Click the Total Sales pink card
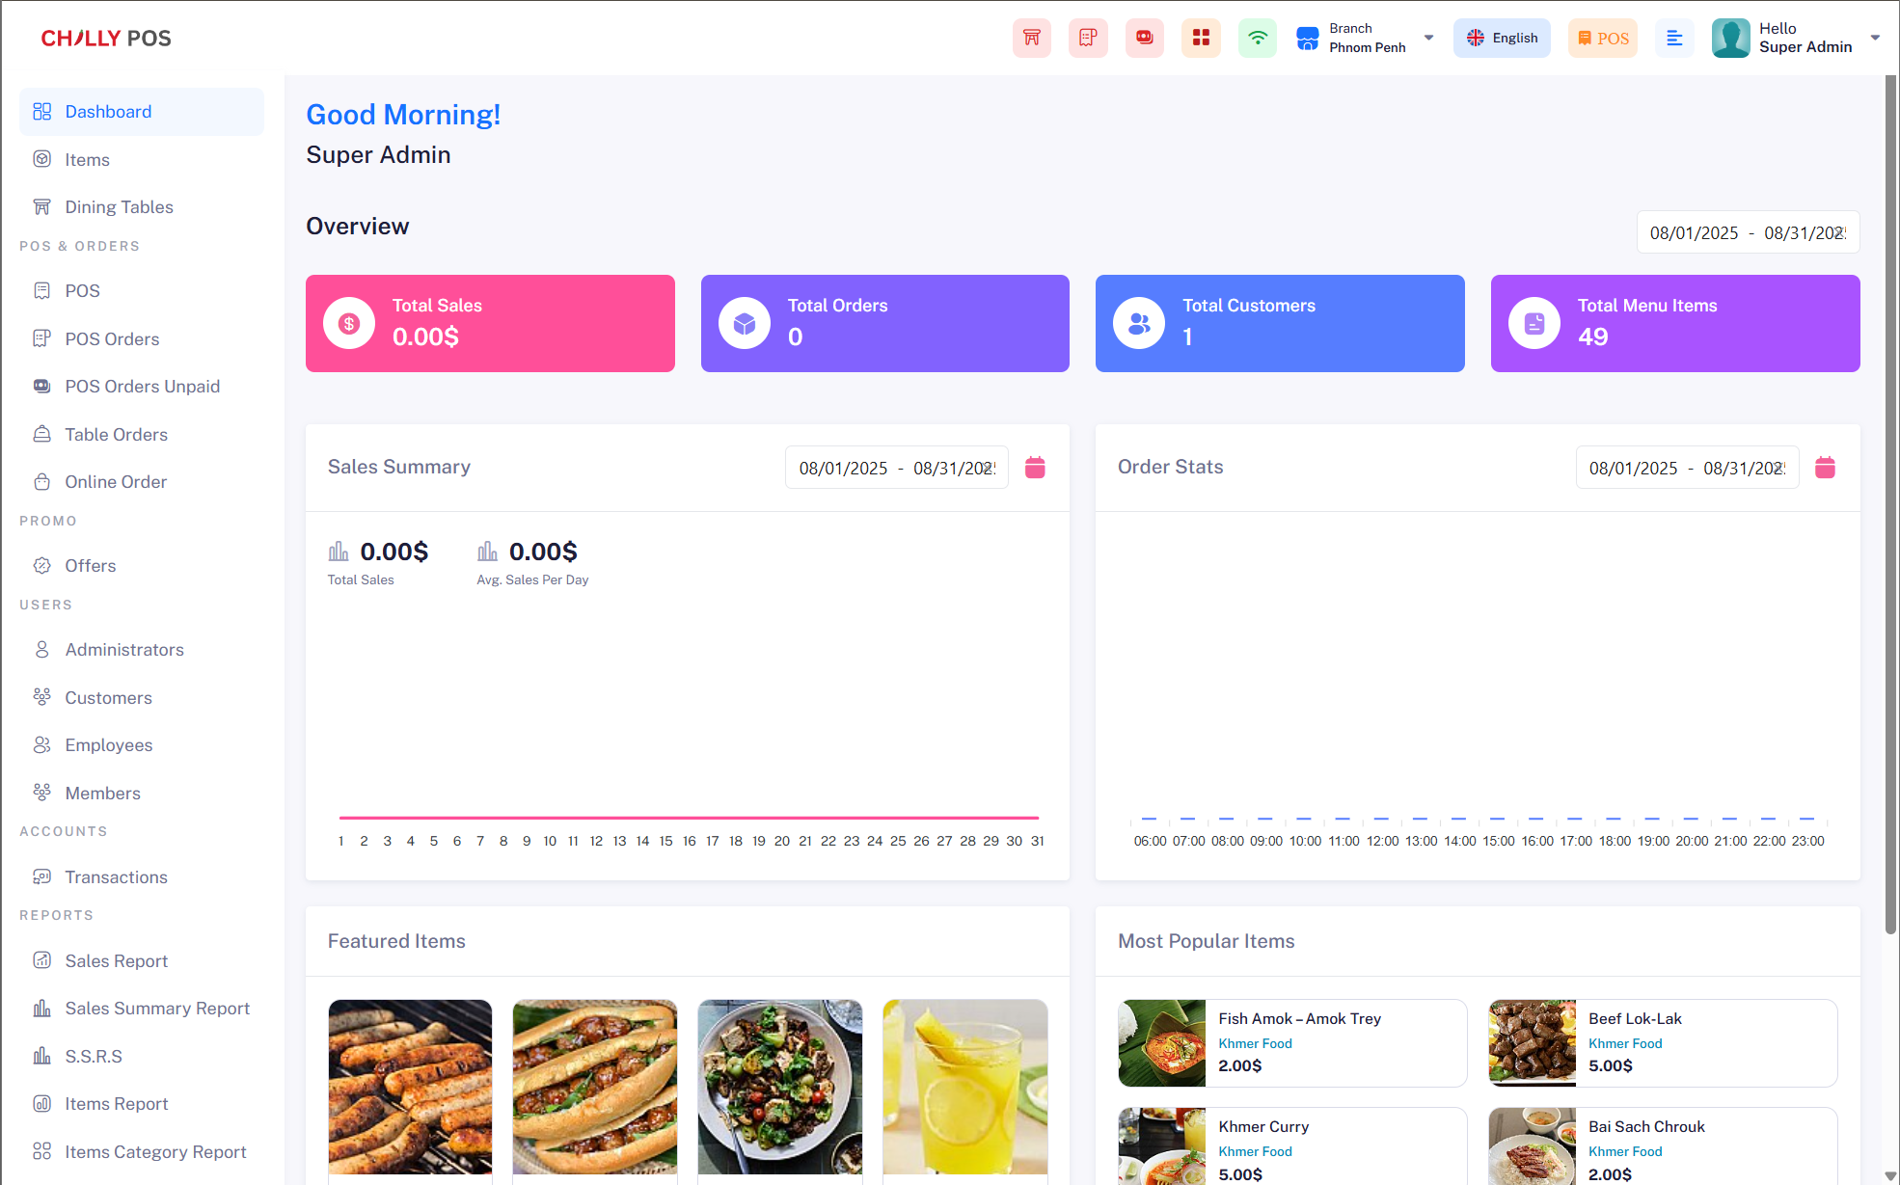Screen dimensions: 1900x1185 tap(490, 323)
